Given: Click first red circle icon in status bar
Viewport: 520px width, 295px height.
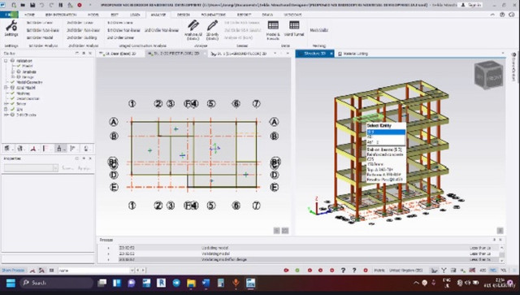Looking at the screenshot, I should pyautogui.click(x=286, y=271).
